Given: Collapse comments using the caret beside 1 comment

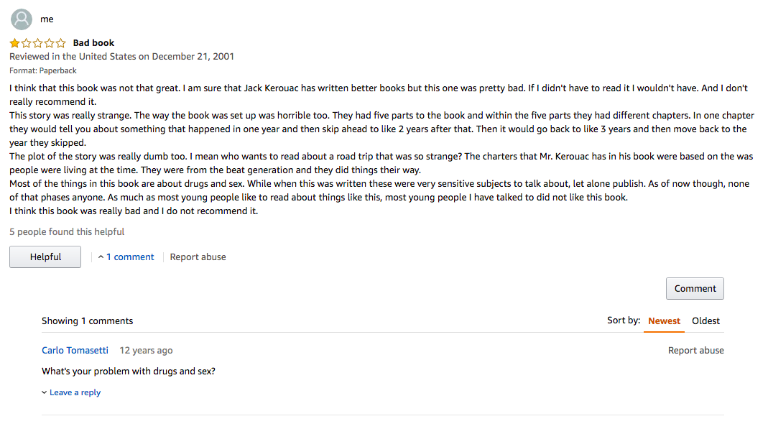Looking at the screenshot, I should (x=101, y=257).
